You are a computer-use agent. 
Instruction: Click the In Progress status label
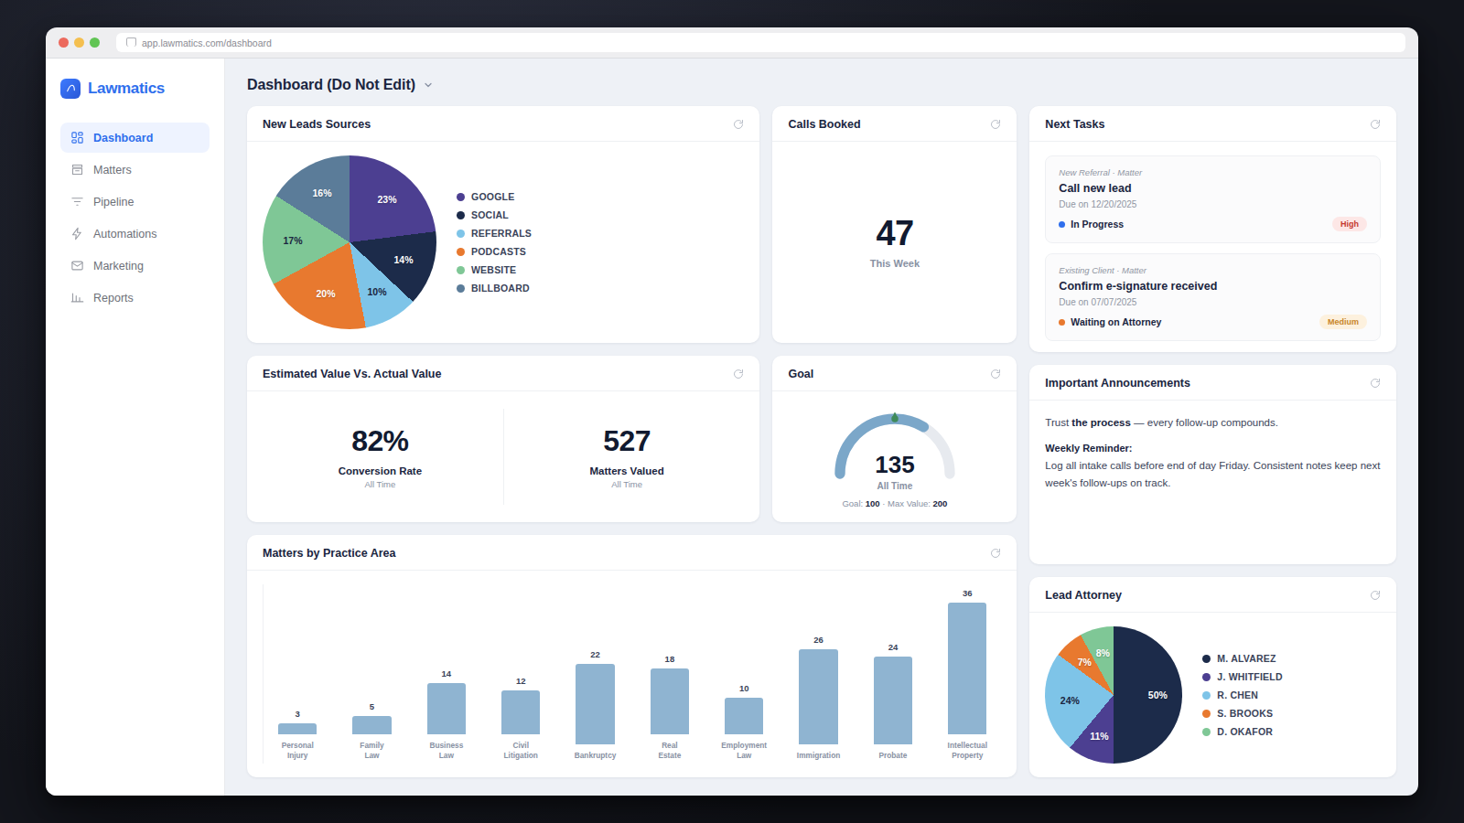[1092, 224]
